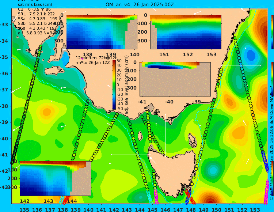Click the "adj. sea level anomaly (cm)" label

pos(126,85)
